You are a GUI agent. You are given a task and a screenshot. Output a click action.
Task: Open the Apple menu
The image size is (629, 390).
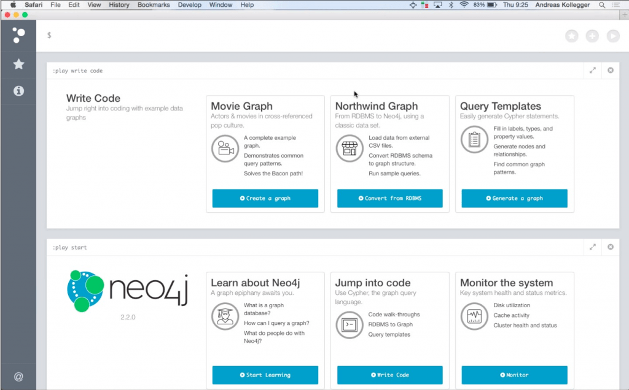tap(13, 5)
